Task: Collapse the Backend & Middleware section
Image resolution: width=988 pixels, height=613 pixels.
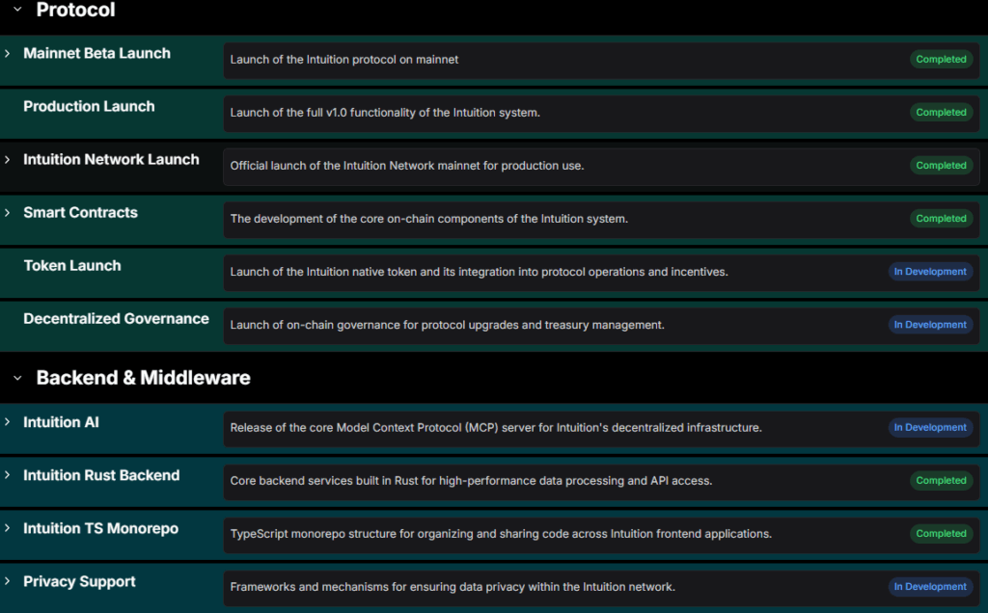Action: click(17, 378)
